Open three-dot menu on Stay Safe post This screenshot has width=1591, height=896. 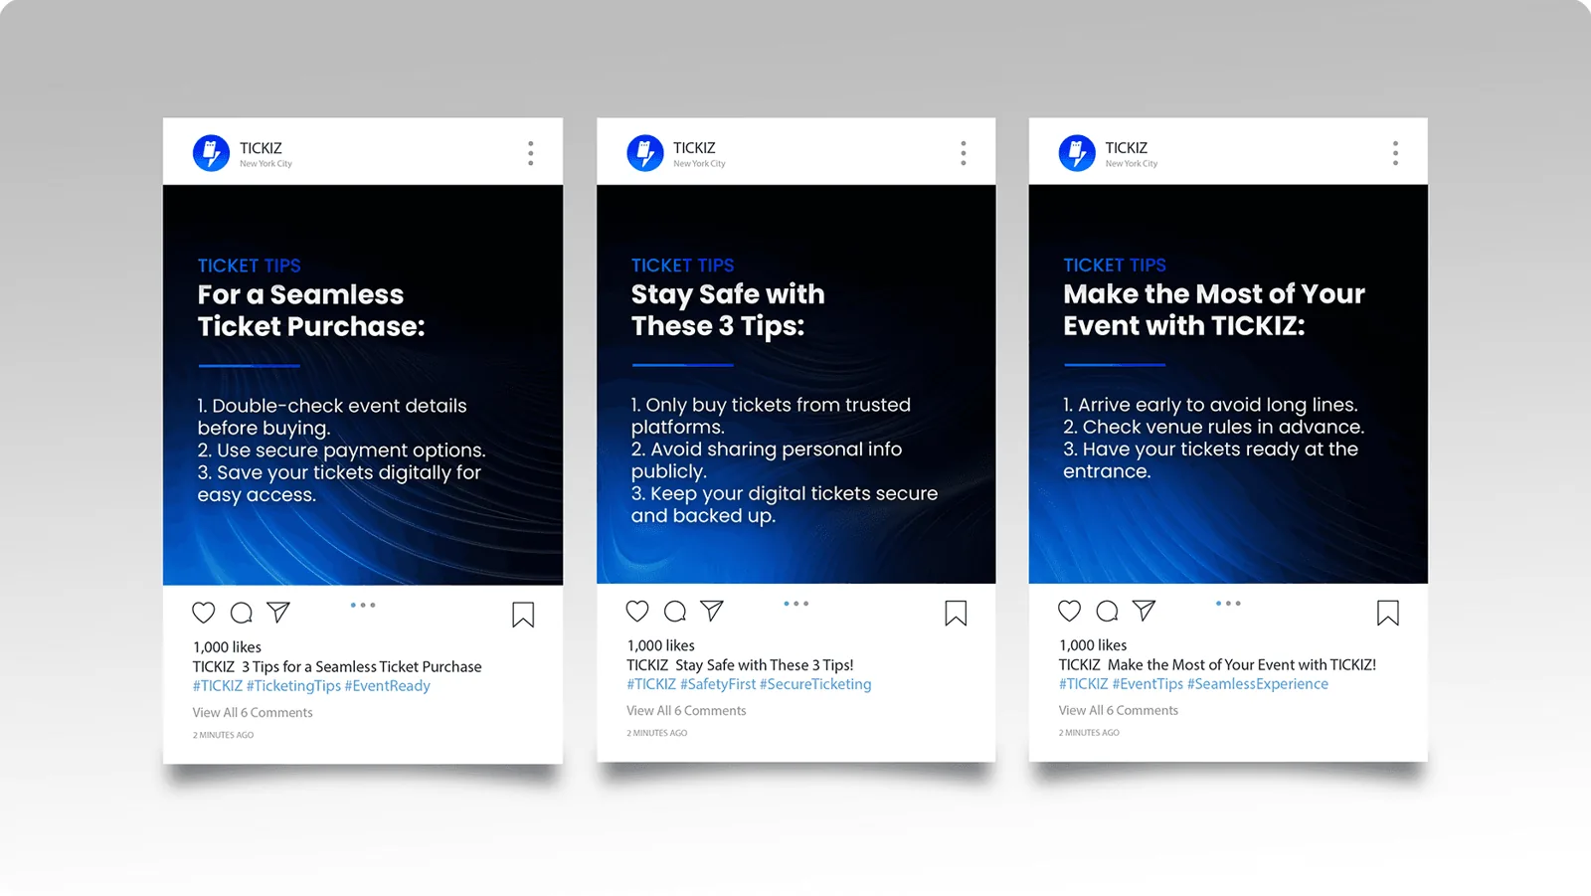(x=964, y=153)
